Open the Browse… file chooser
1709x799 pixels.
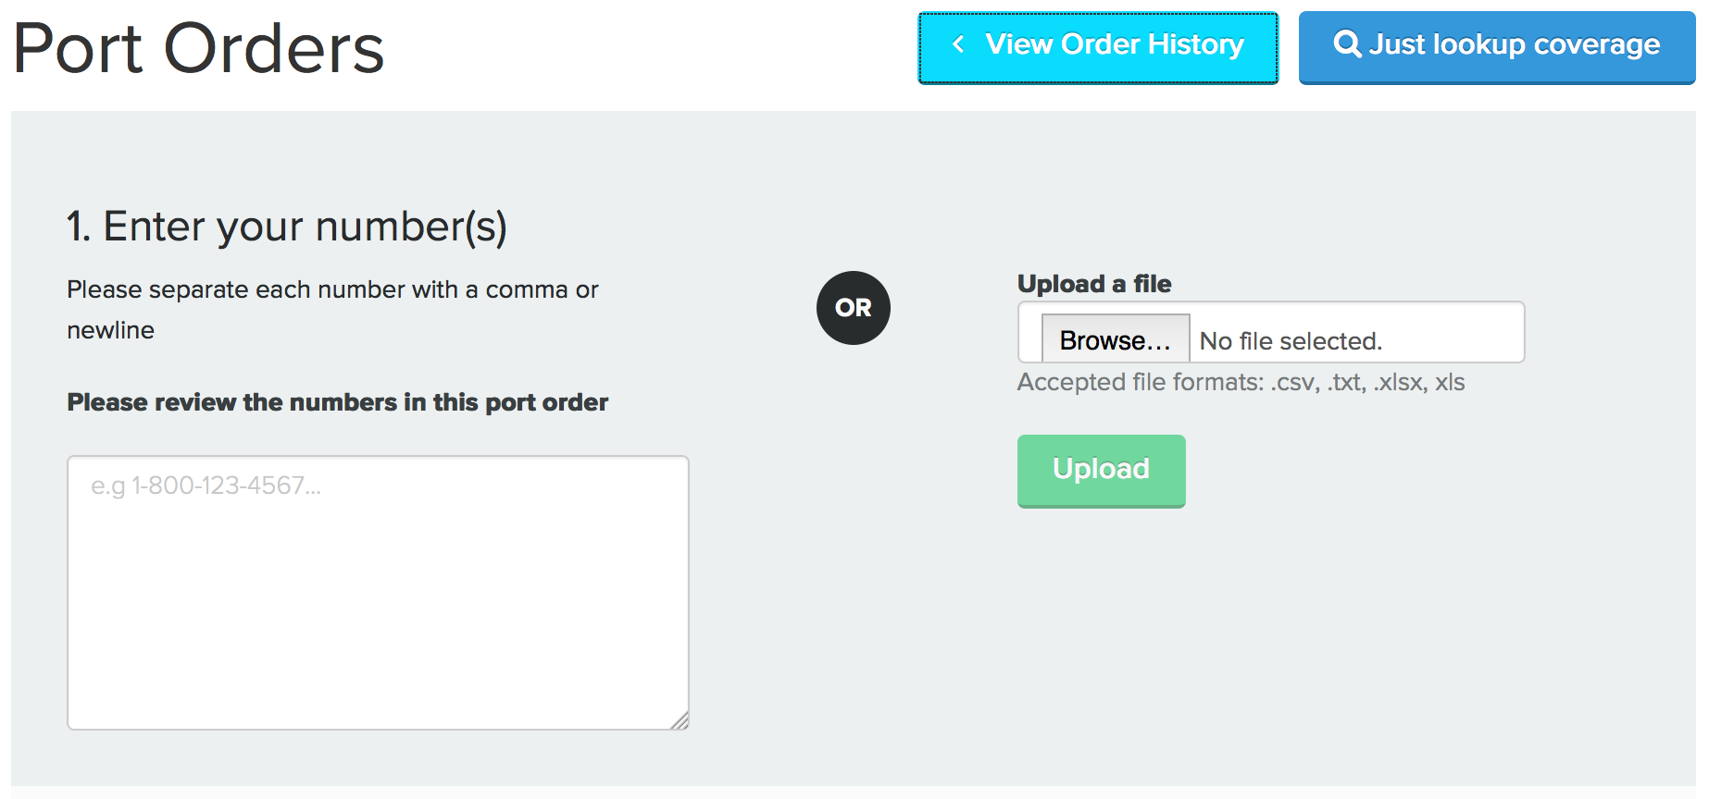pyautogui.click(x=1115, y=340)
